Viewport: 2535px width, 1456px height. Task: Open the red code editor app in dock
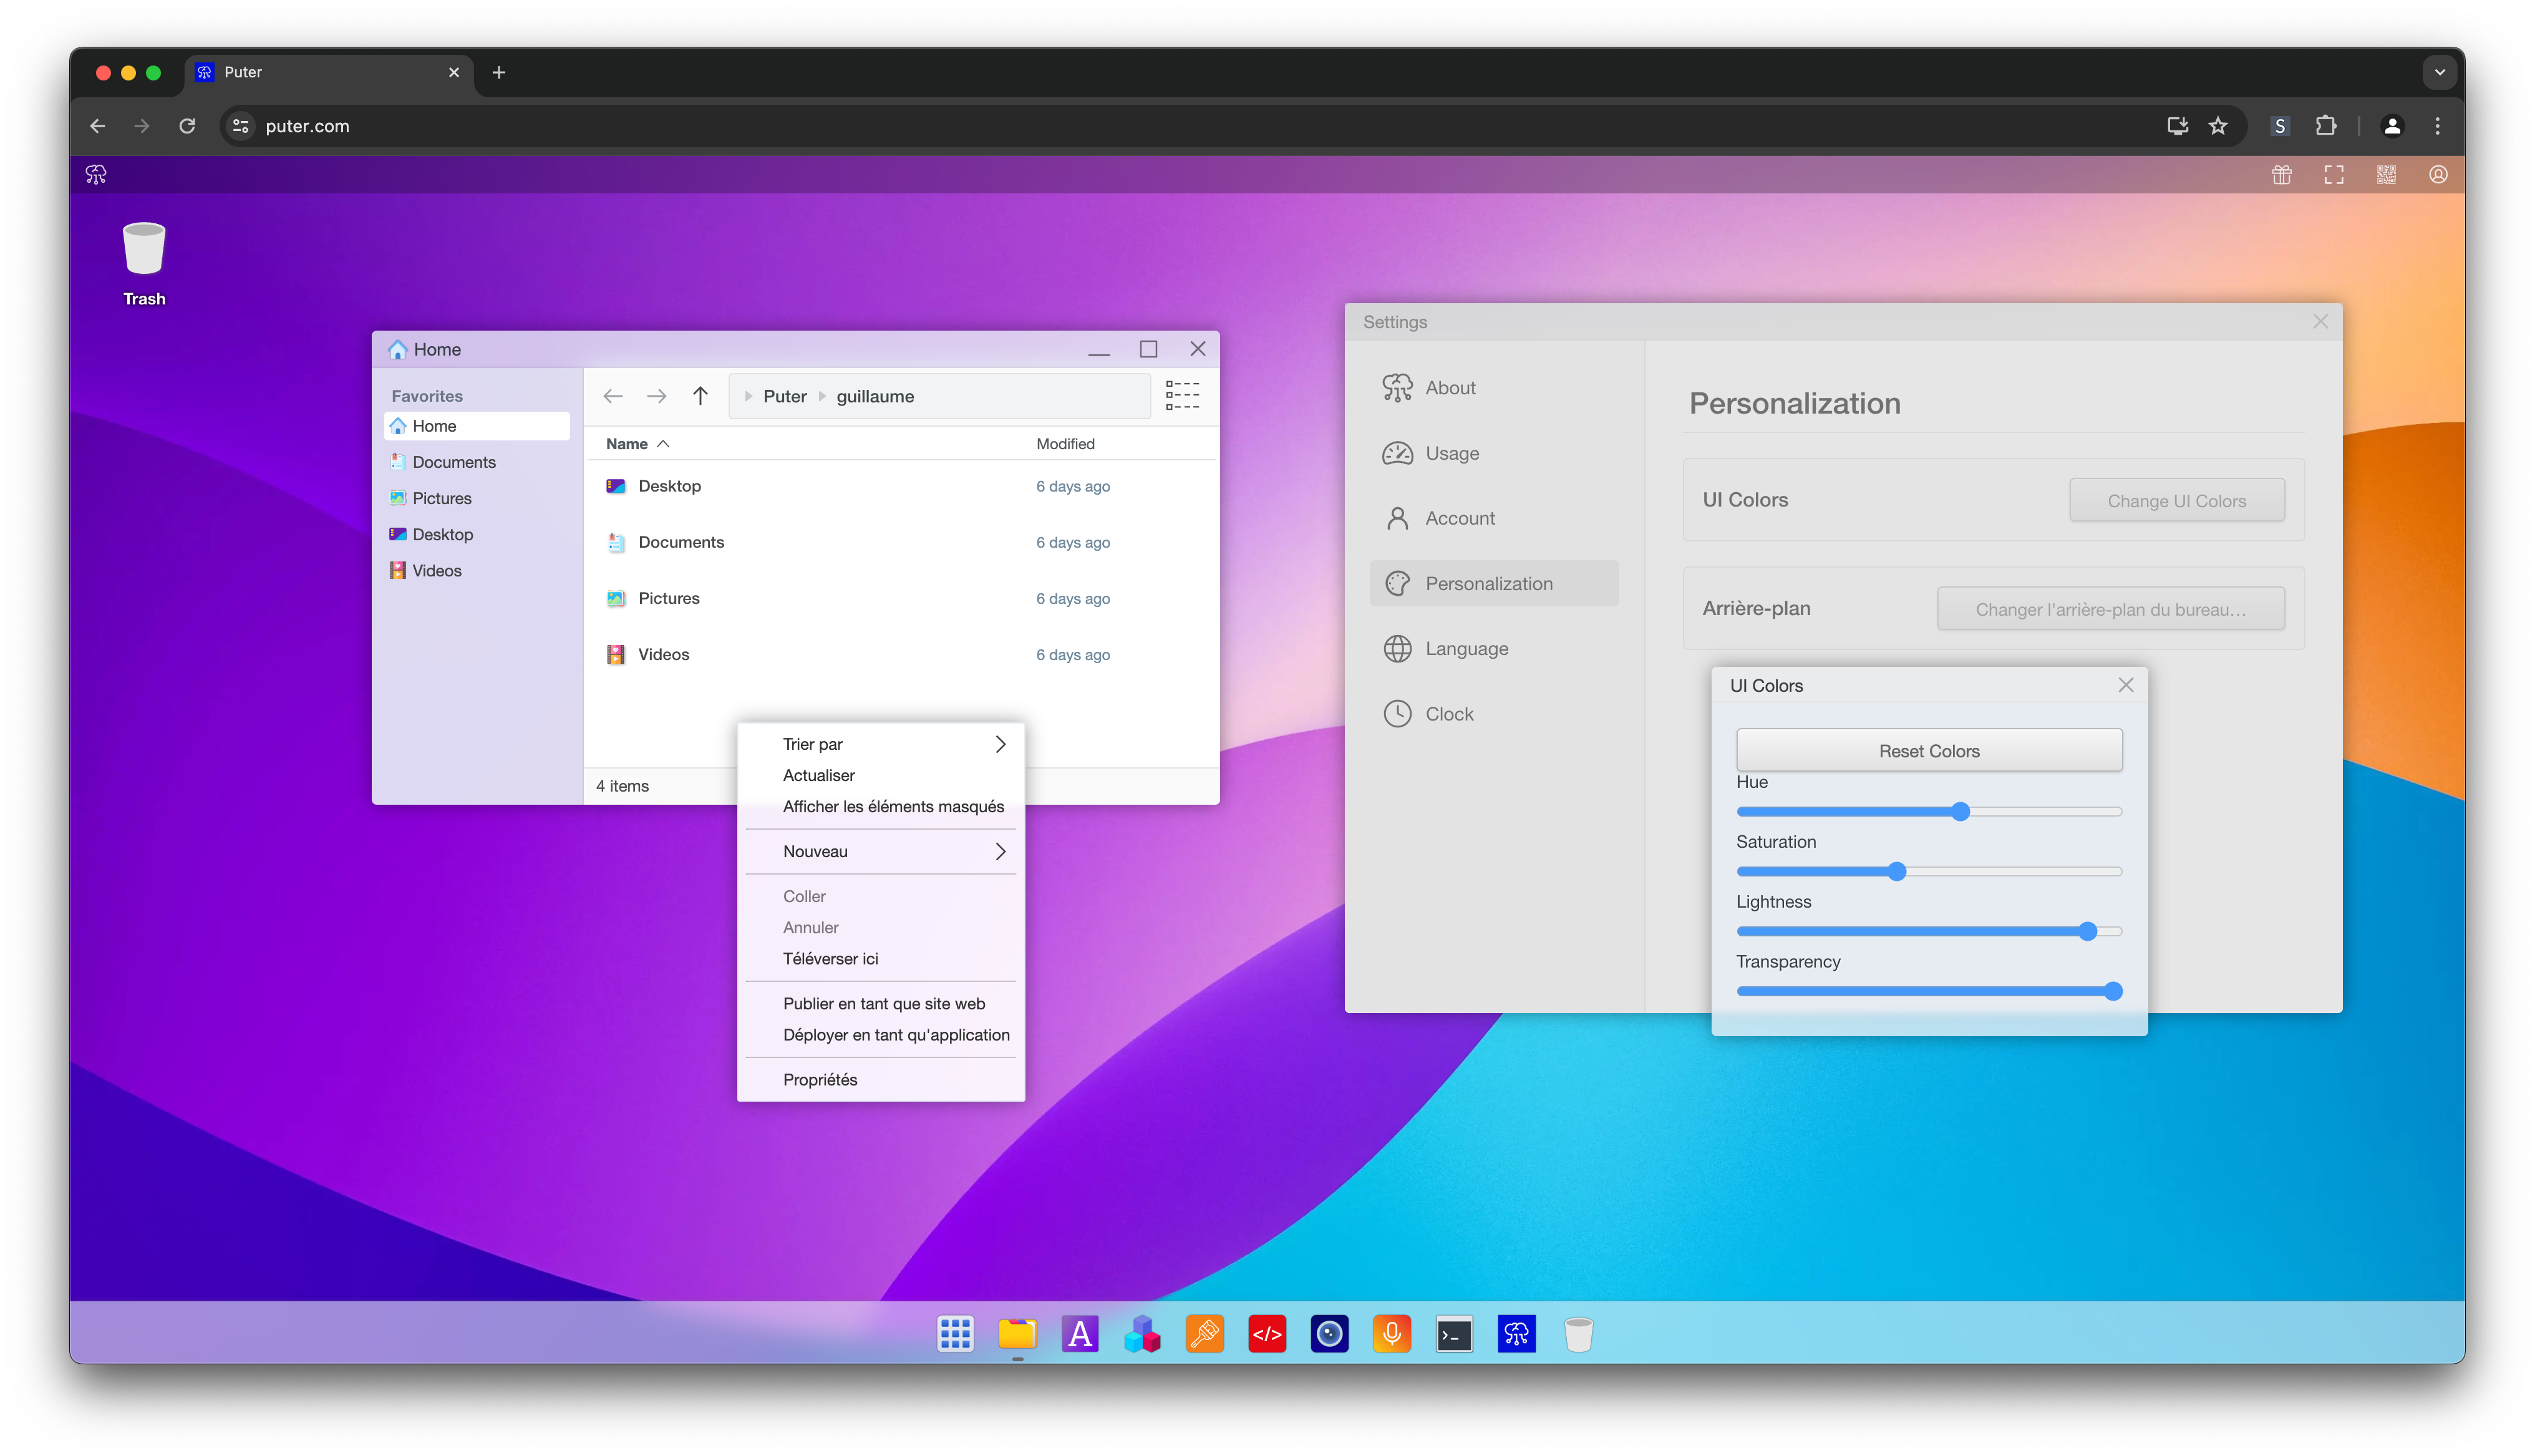1266,1333
